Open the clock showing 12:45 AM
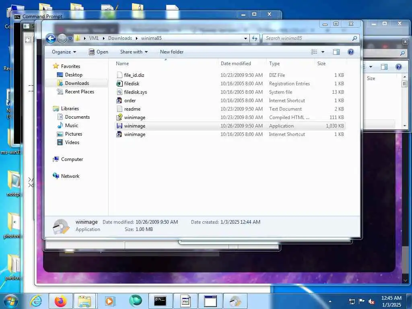412x309 pixels. click(x=391, y=301)
